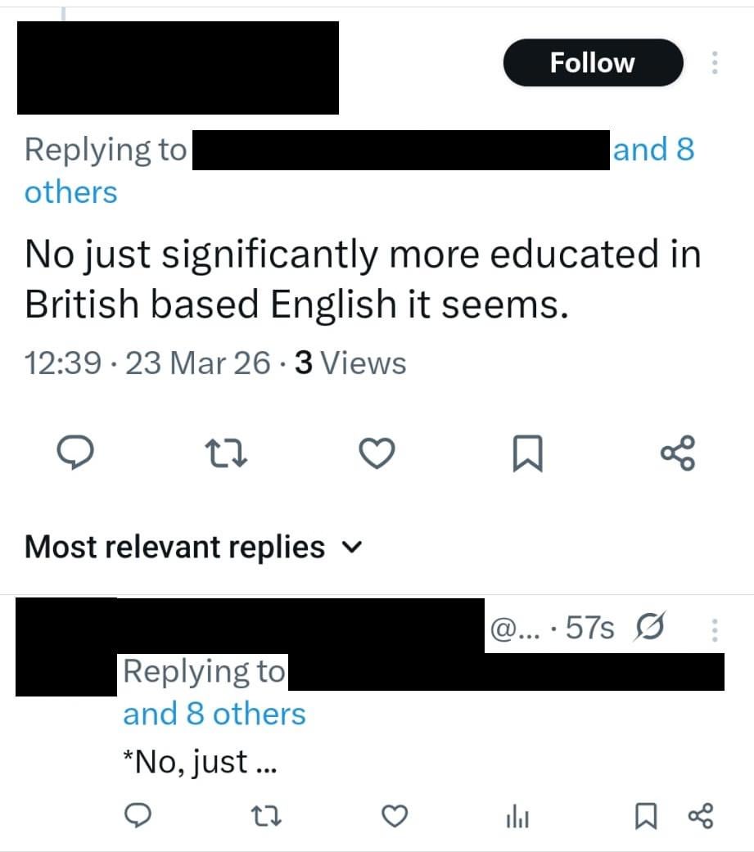Image resolution: width=754 pixels, height=852 pixels.
Task: Click the 'and 8 others' link in main tweet
Action: [x=652, y=150]
